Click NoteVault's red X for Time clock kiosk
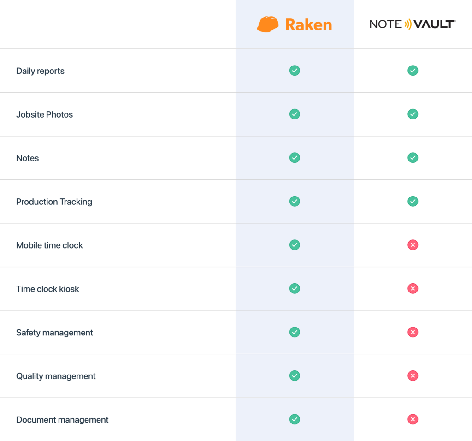The image size is (472, 441). tap(413, 288)
